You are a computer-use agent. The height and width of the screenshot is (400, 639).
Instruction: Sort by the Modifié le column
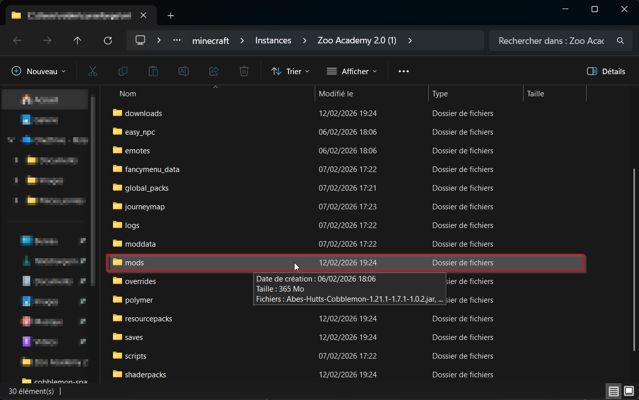tap(336, 94)
